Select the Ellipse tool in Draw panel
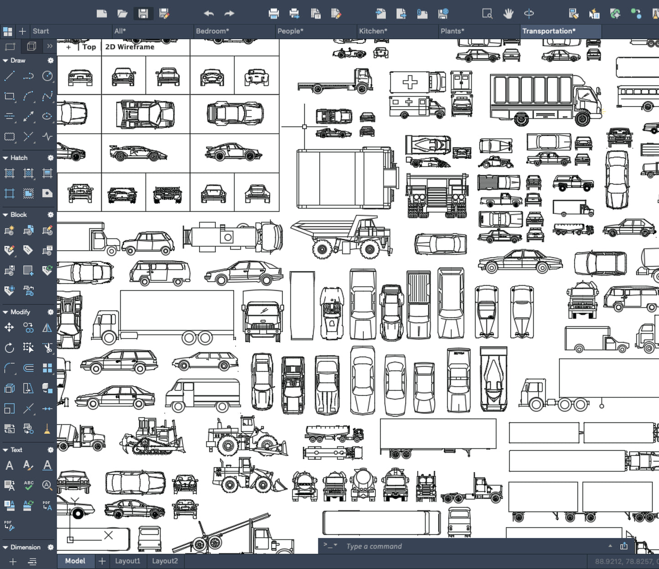Viewport: 659px width, 569px height. tap(47, 116)
